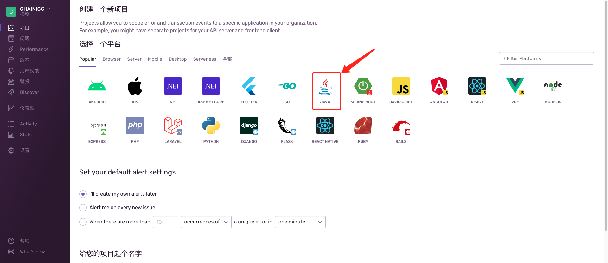Select the Laravel platform icon
Screen dimensions: 608x263
click(173, 125)
